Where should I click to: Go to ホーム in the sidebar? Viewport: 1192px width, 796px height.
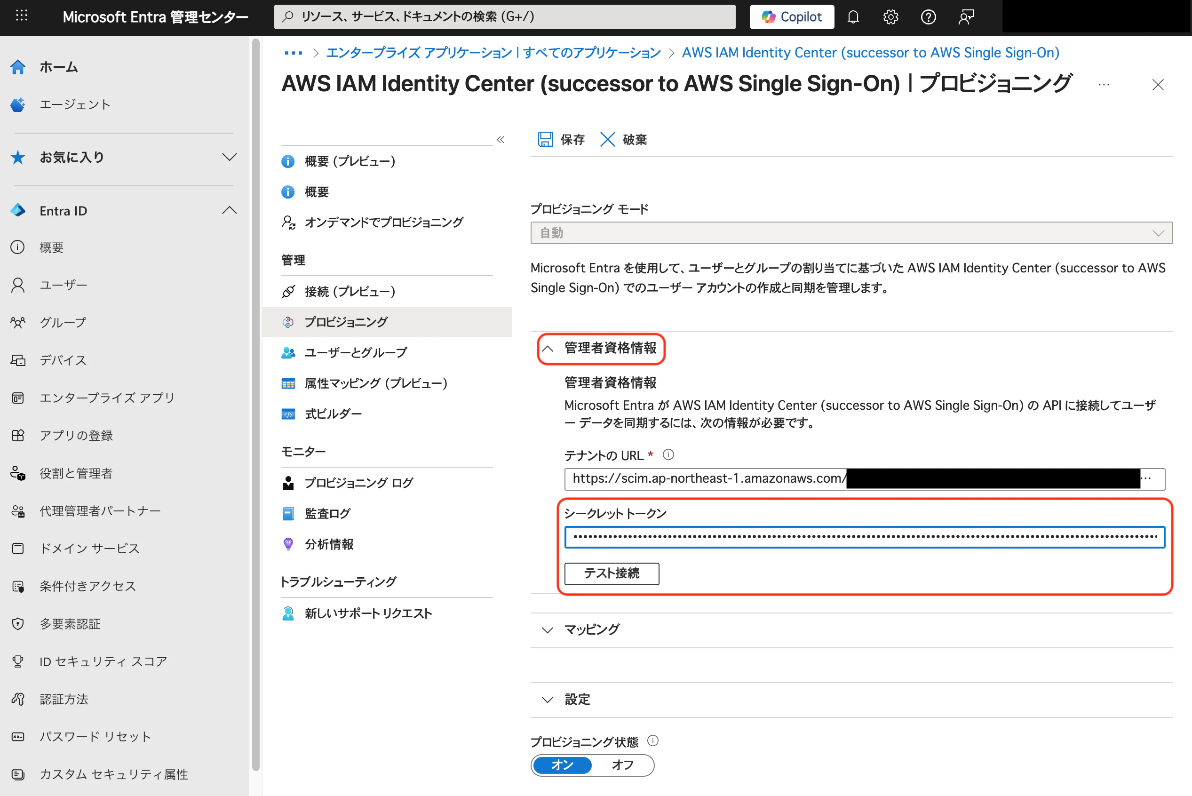[x=58, y=66]
